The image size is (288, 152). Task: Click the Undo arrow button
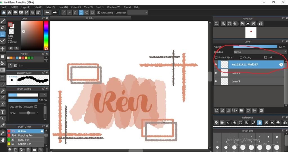[47, 12]
